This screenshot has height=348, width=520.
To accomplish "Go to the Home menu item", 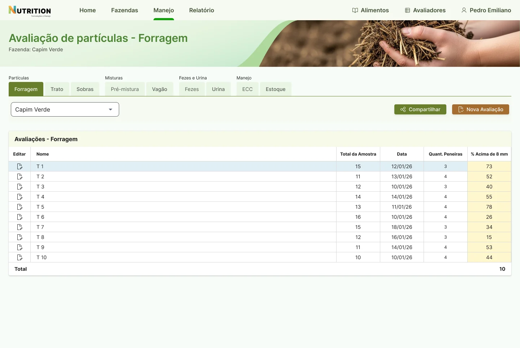I will point(88,10).
